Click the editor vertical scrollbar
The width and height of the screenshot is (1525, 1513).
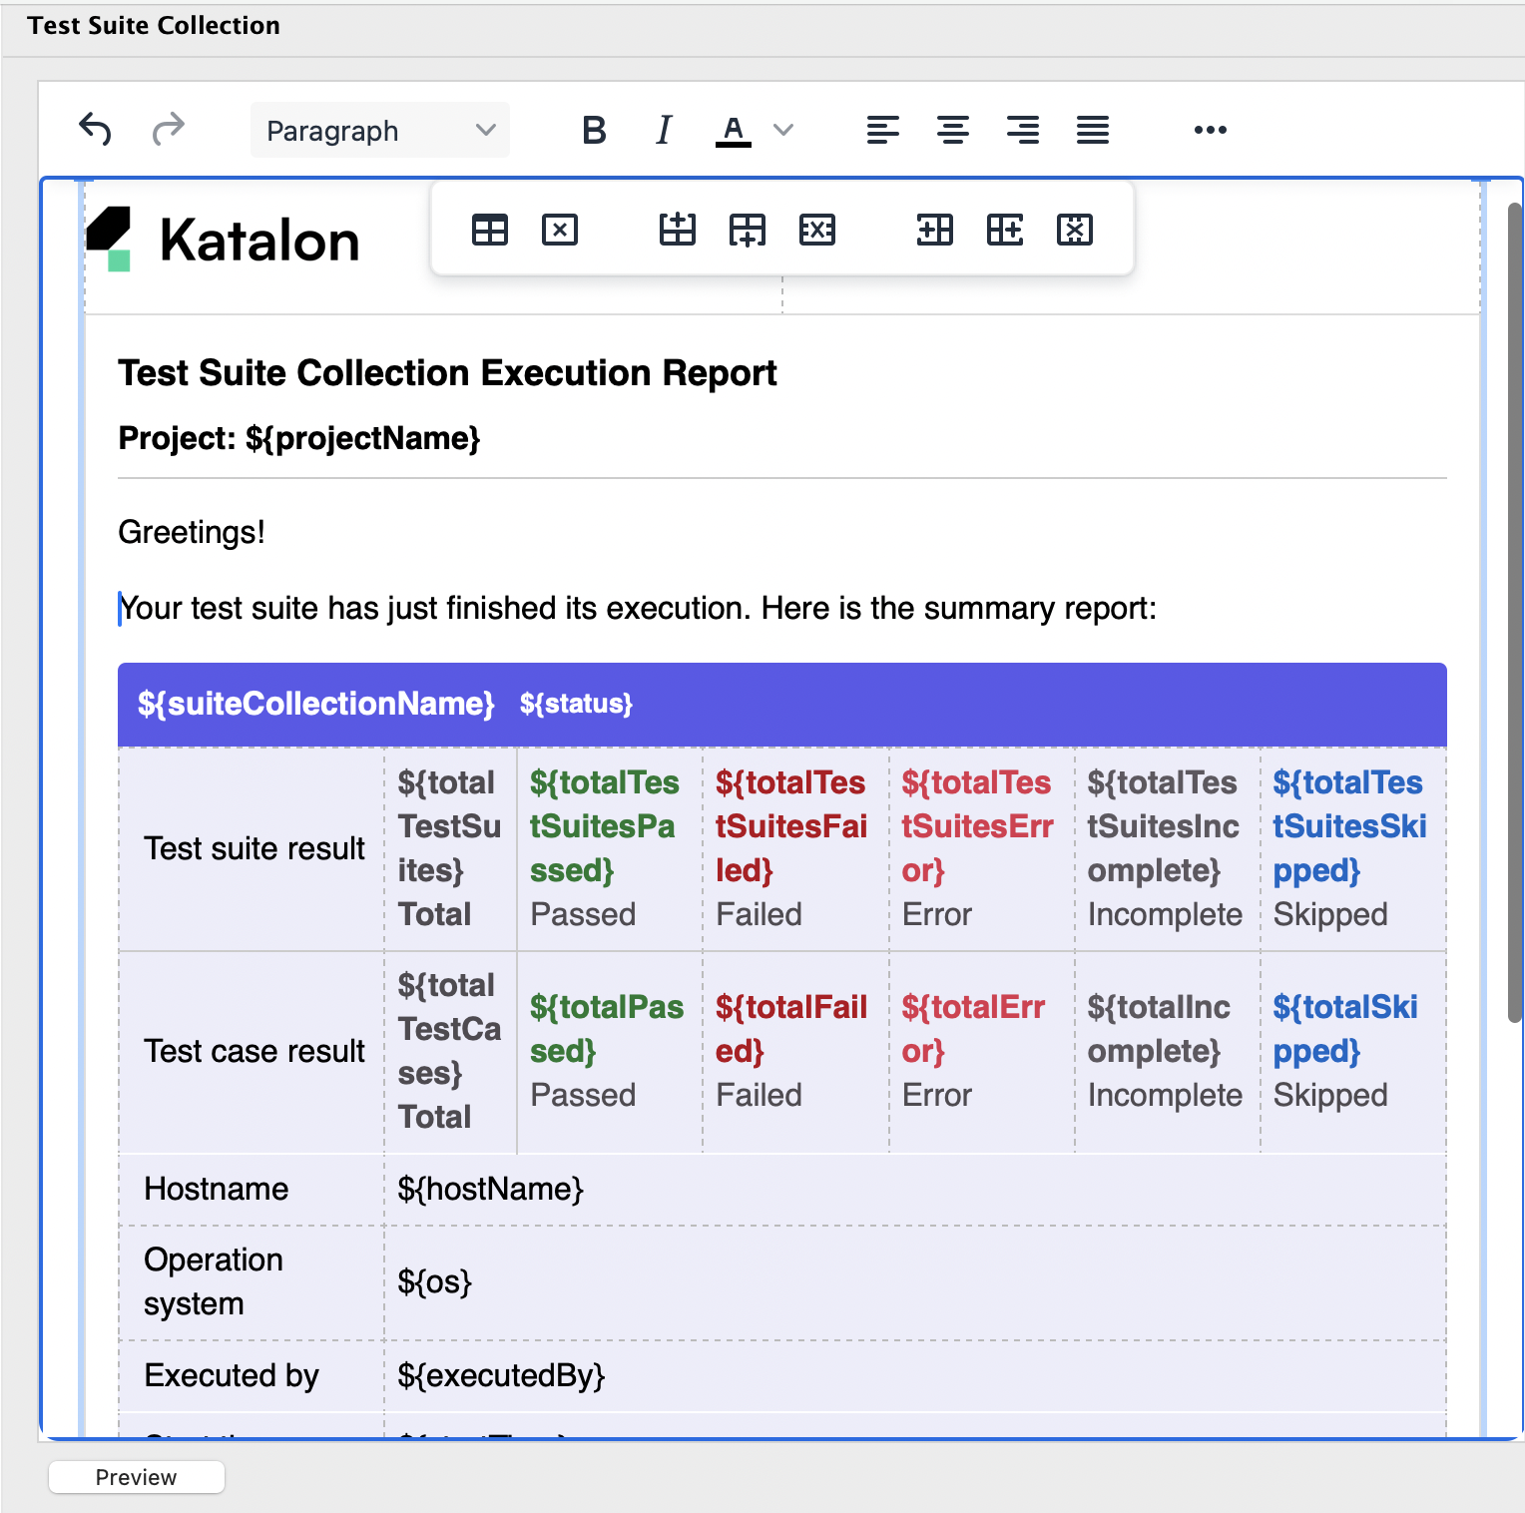1514,612
